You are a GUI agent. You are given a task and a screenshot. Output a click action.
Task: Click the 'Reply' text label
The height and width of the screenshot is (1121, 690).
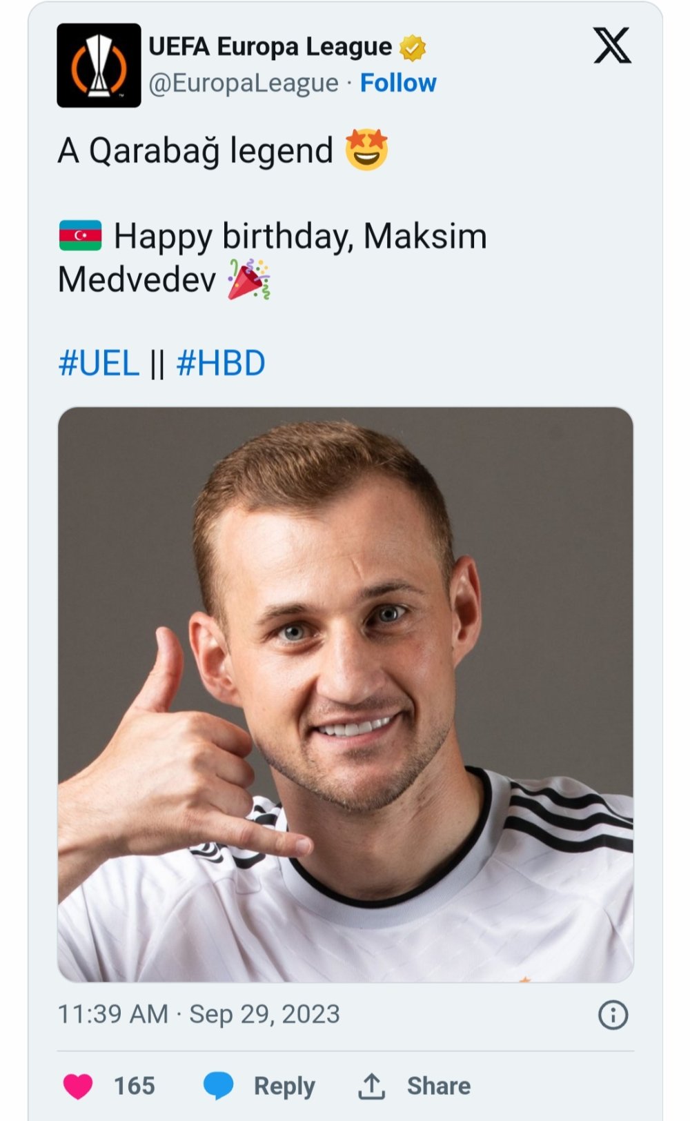click(x=284, y=1086)
